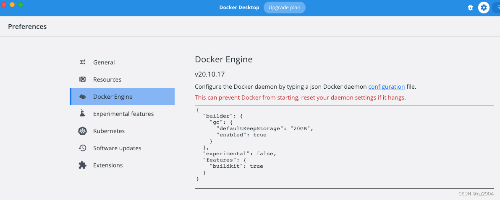Click the Extensions puzzle piece icon
The image size is (500, 200).
82,165
